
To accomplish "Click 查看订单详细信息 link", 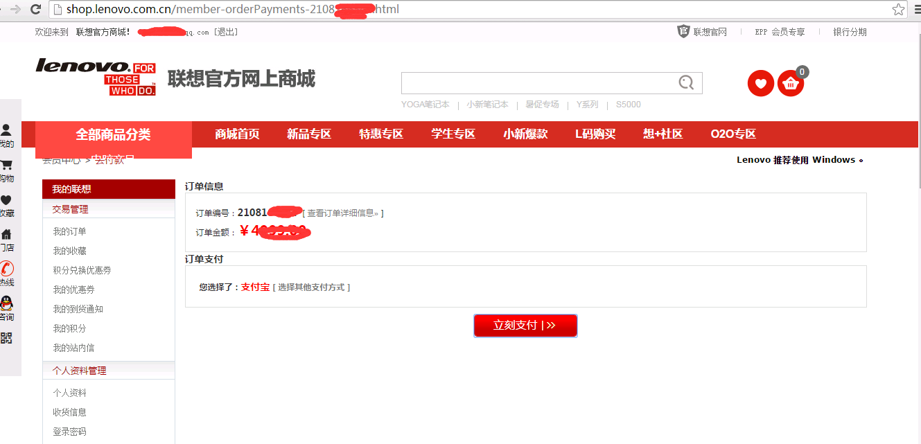I will click(343, 213).
